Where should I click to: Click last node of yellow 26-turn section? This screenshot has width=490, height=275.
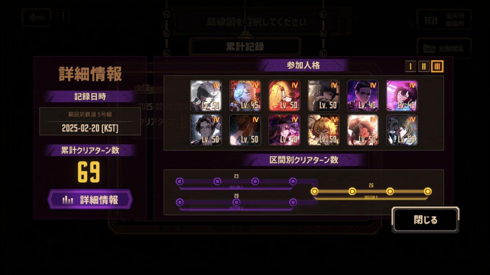point(428,191)
